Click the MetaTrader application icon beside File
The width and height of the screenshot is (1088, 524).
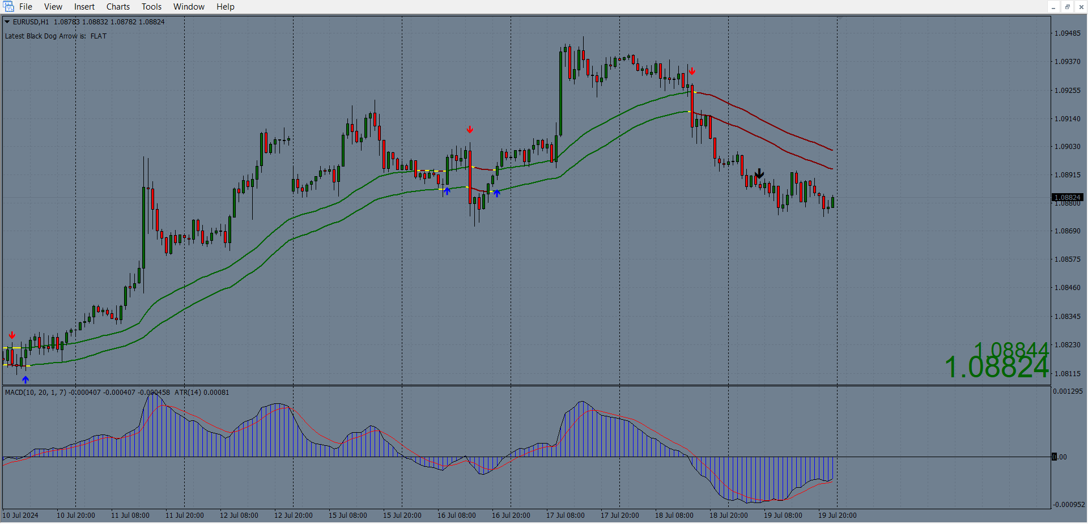click(8, 7)
